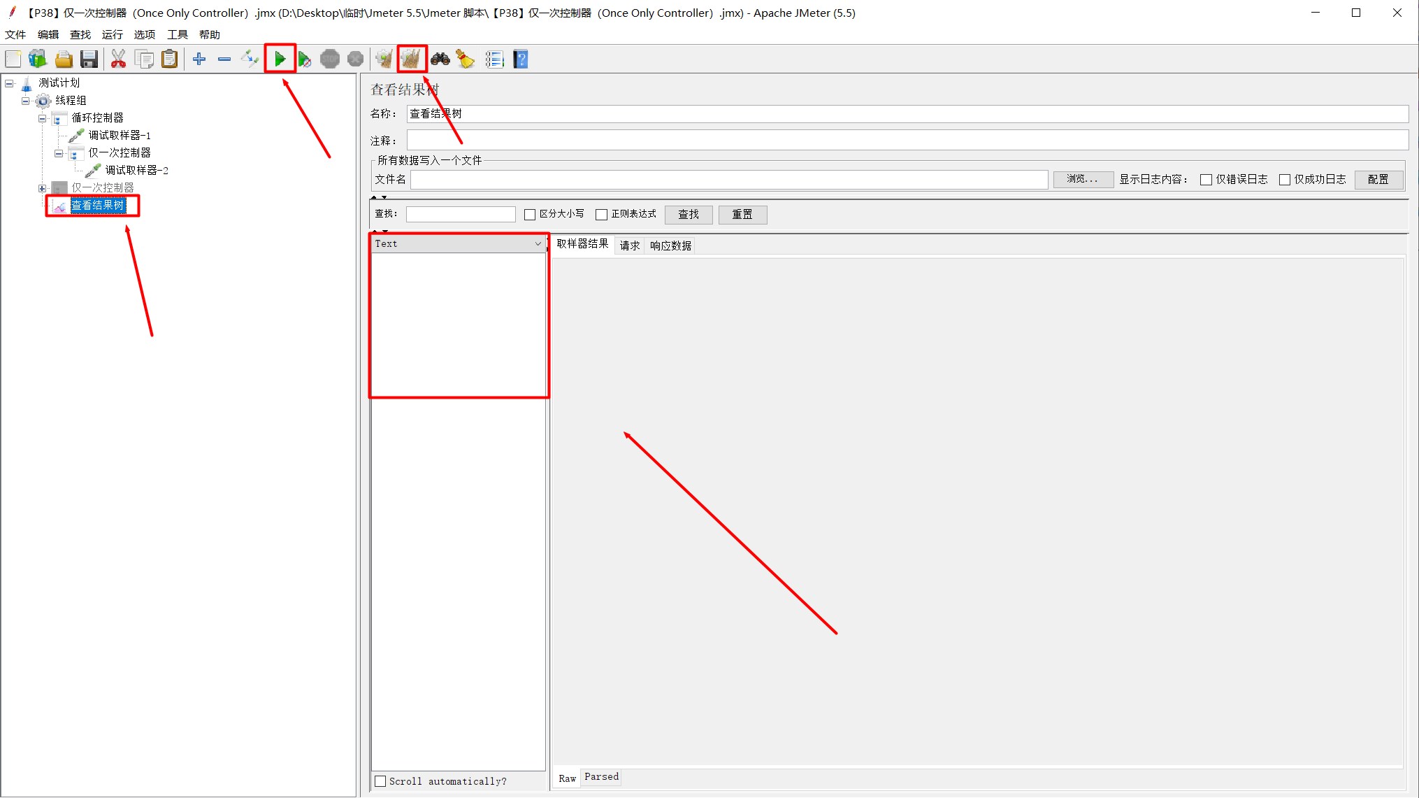Screen dimensions: 1419x798
Task: Click the blue plus Add icon
Action: [199, 59]
